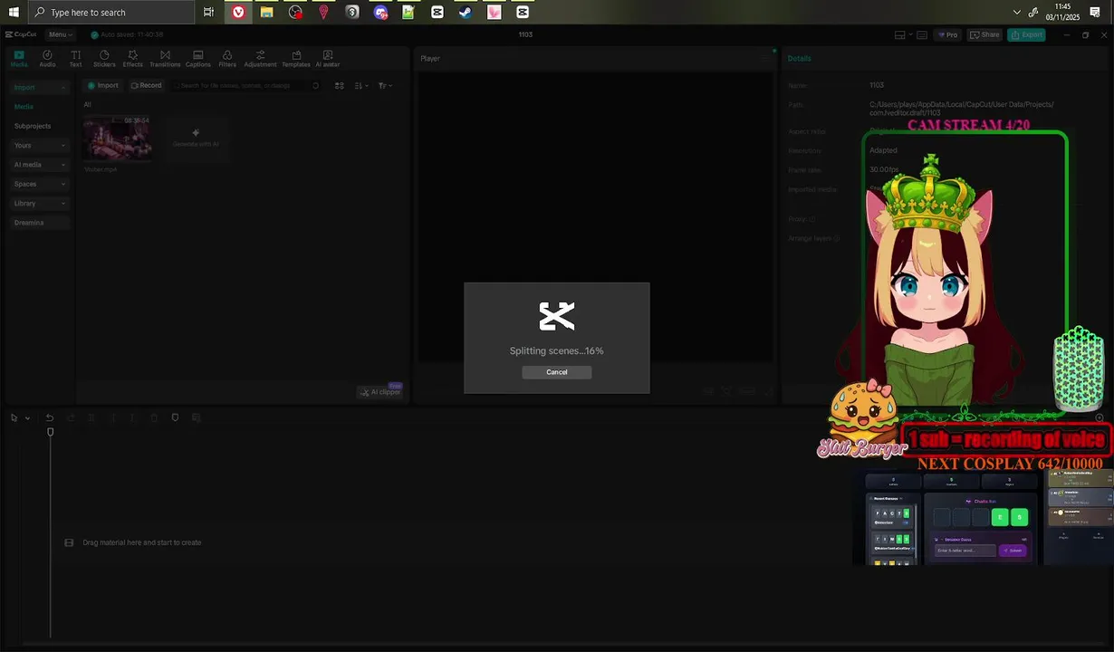Open the Adjustment panel icon
1114x652 pixels.
tap(260, 59)
